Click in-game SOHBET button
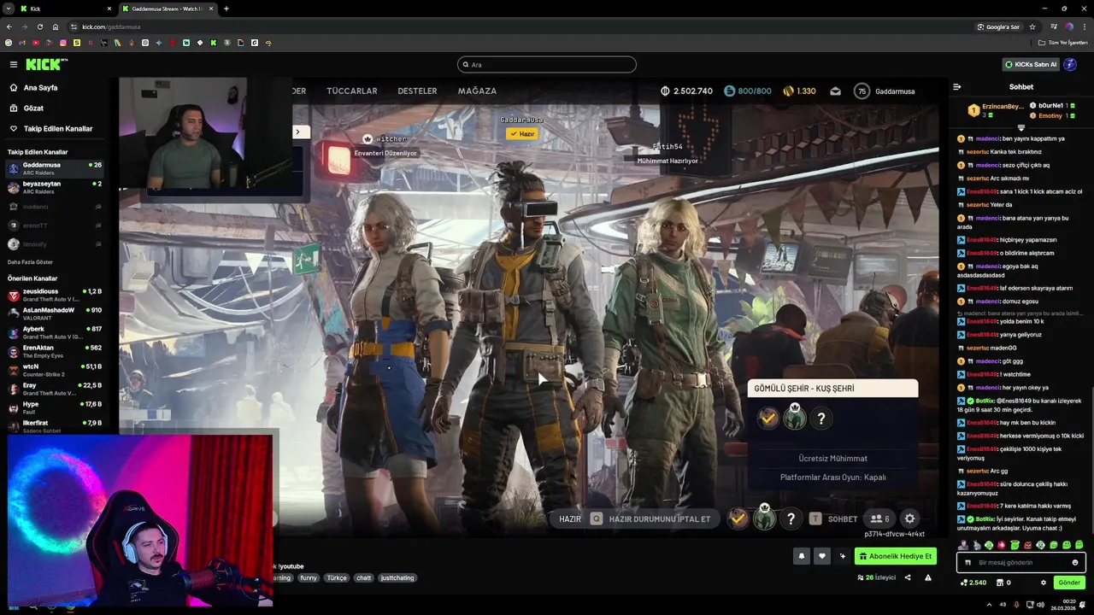Viewport: 1094px width, 615px height. tap(834, 518)
